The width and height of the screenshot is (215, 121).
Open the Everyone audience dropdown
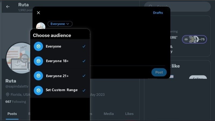60,24
